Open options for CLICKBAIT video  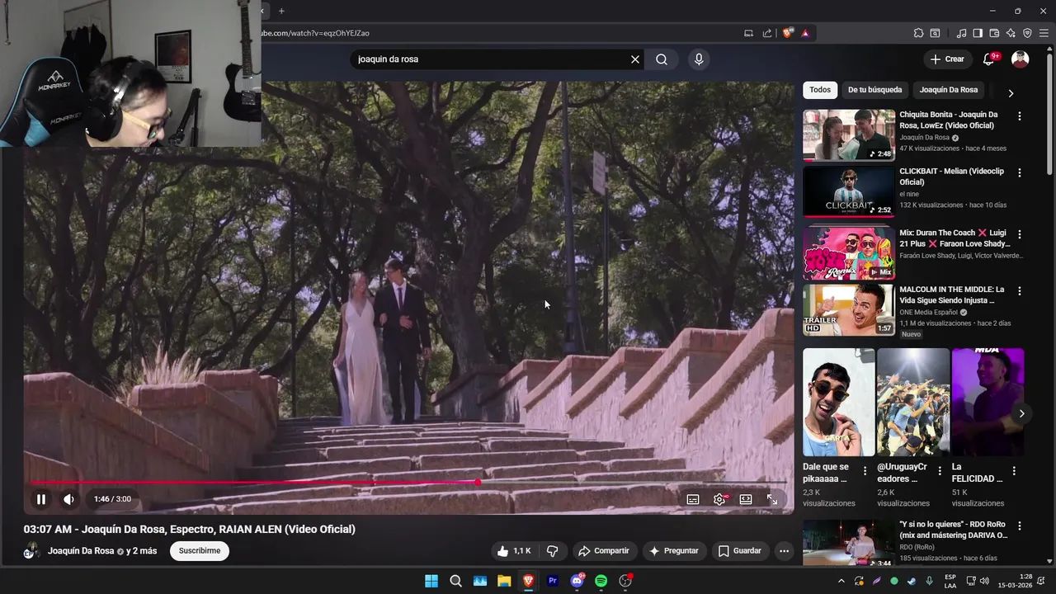[1020, 173]
